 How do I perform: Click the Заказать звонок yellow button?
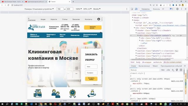tap(93, 27)
